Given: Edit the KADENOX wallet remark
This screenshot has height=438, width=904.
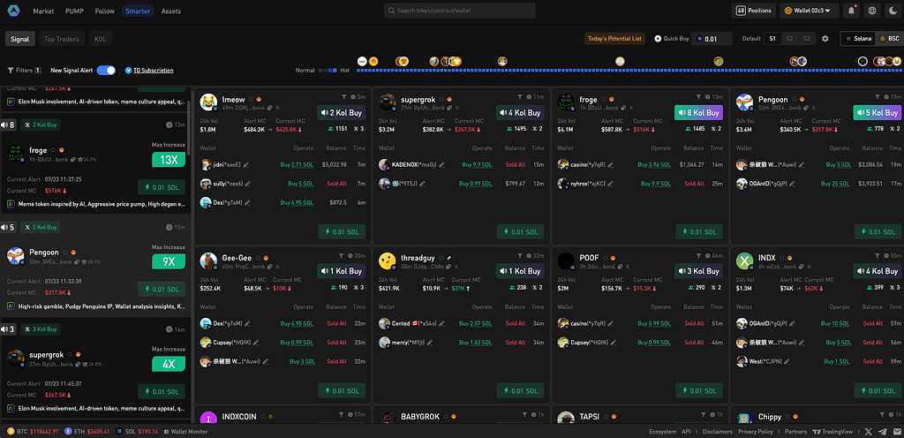Looking at the screenshot, I should click(441, 165).
